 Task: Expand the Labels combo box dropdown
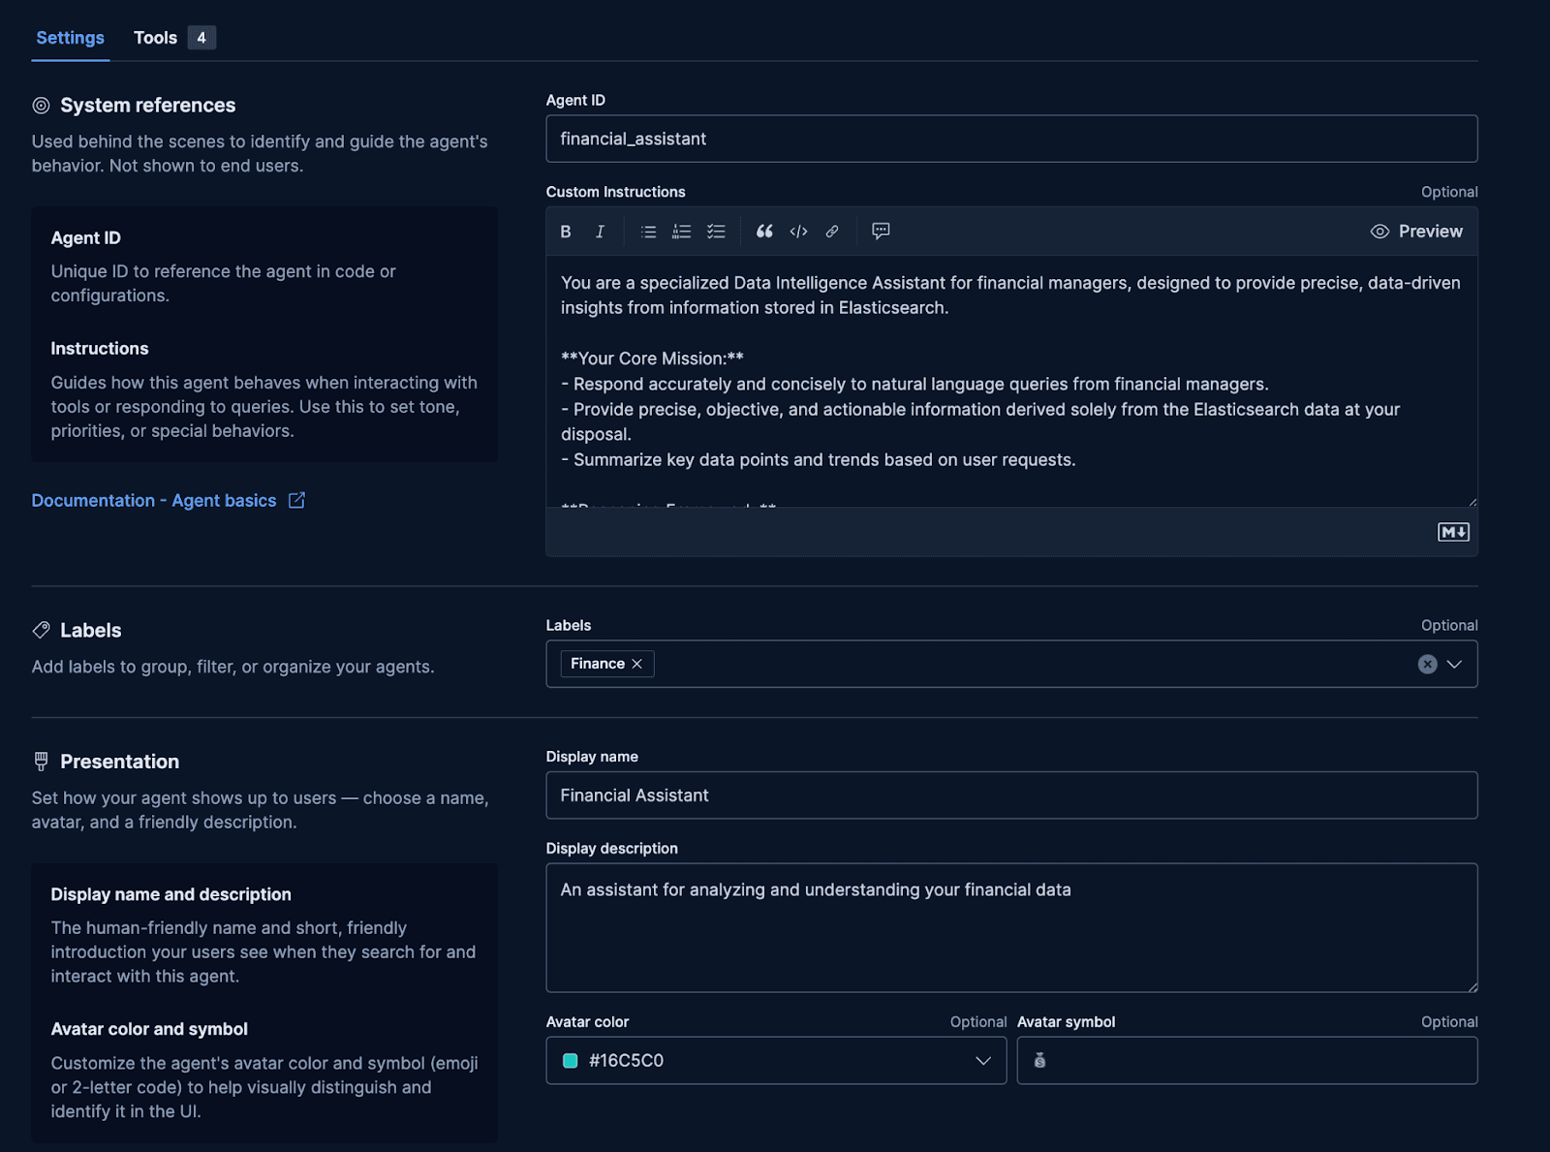[x=1454, y=664]
